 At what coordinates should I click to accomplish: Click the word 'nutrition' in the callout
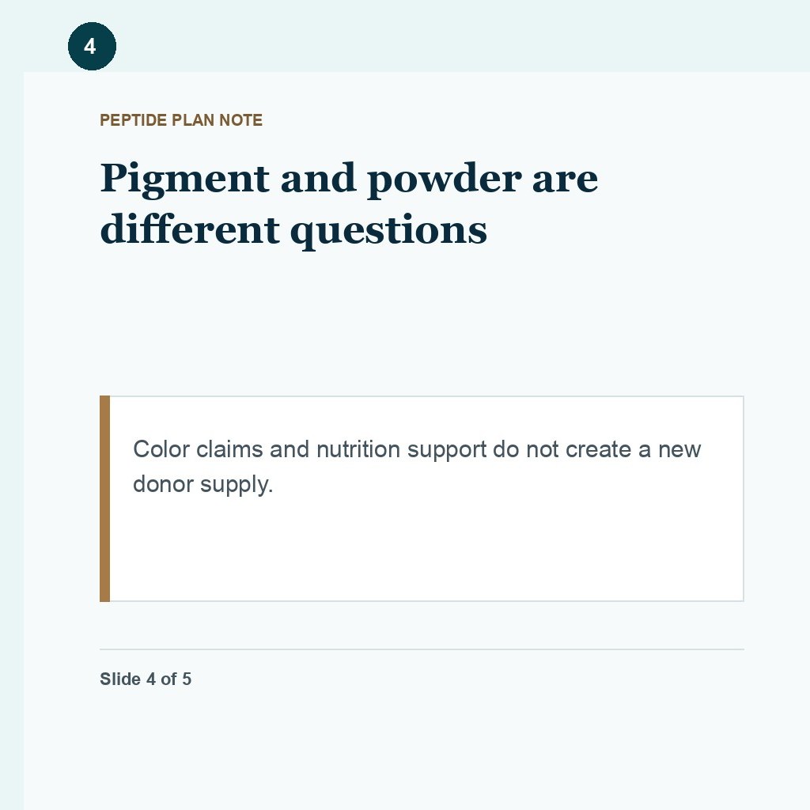coord(358,449)
